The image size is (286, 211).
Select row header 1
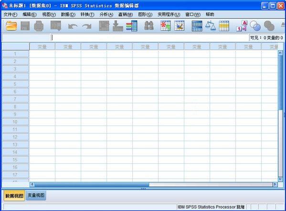click(15, 54)
